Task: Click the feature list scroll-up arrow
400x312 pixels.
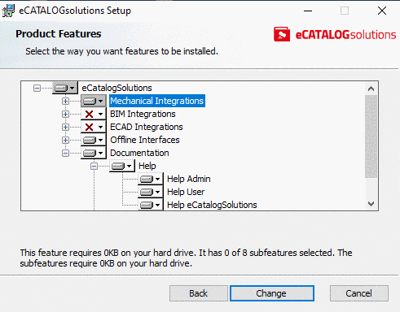Action: (x=371, y=89)
